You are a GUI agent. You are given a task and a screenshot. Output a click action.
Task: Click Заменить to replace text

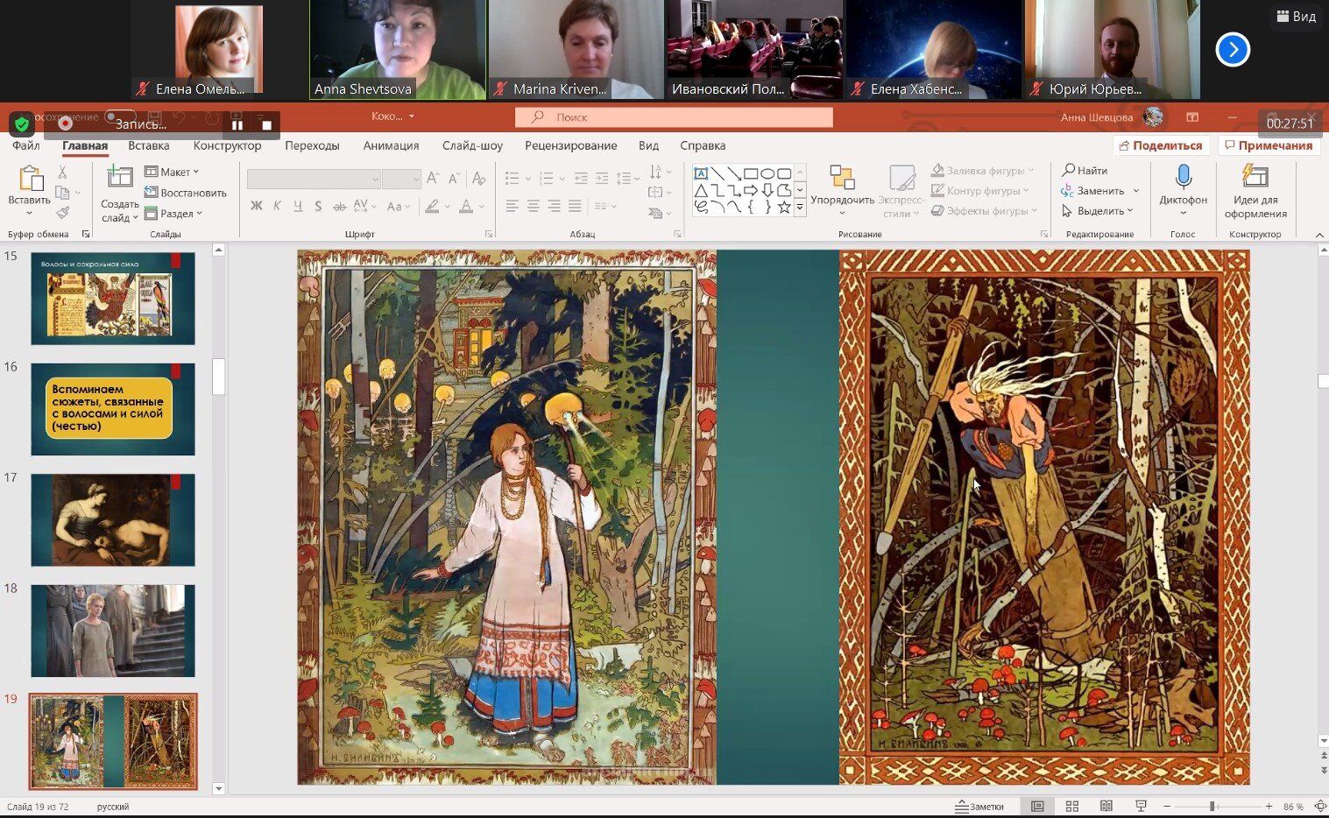[1099, 191]
